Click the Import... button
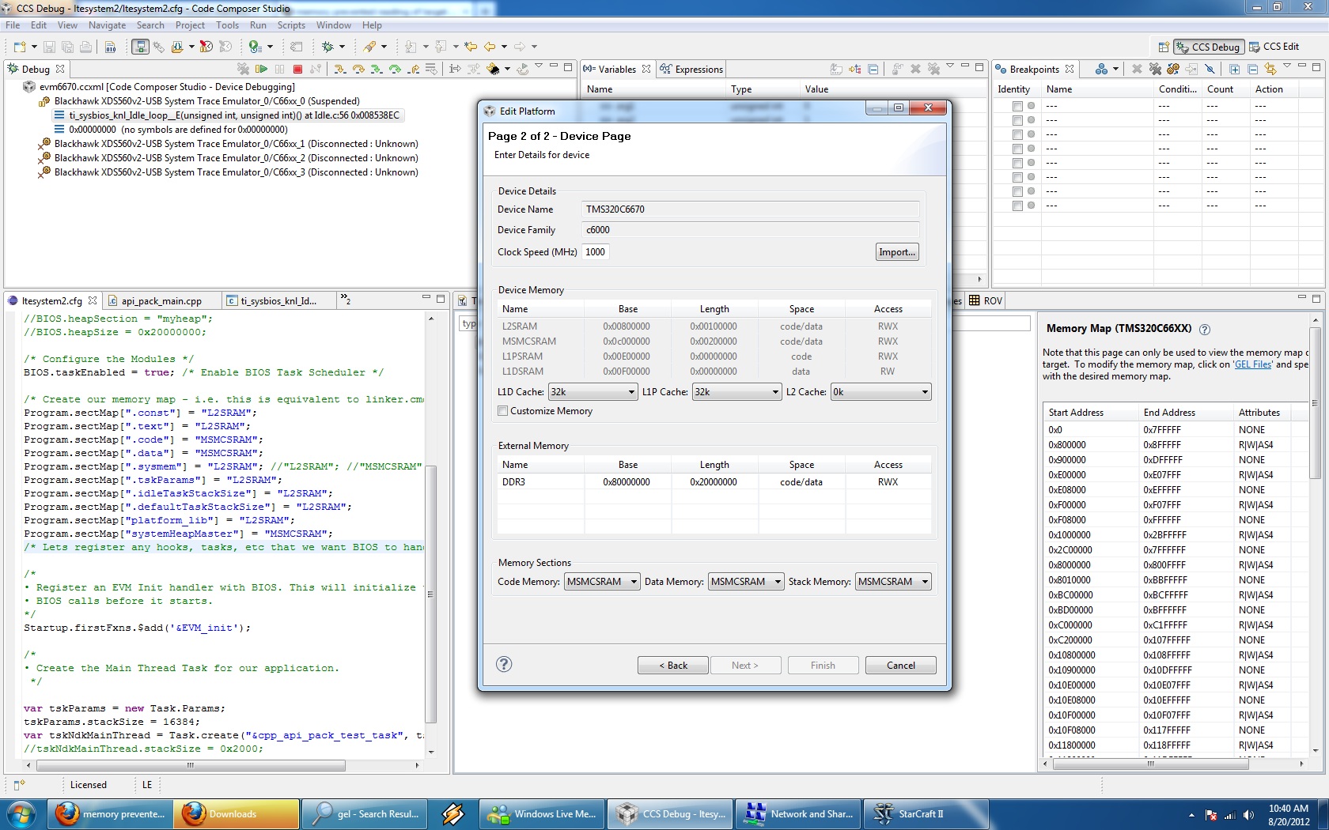Screen dimensions: 1329x830 tap(897, 252)
